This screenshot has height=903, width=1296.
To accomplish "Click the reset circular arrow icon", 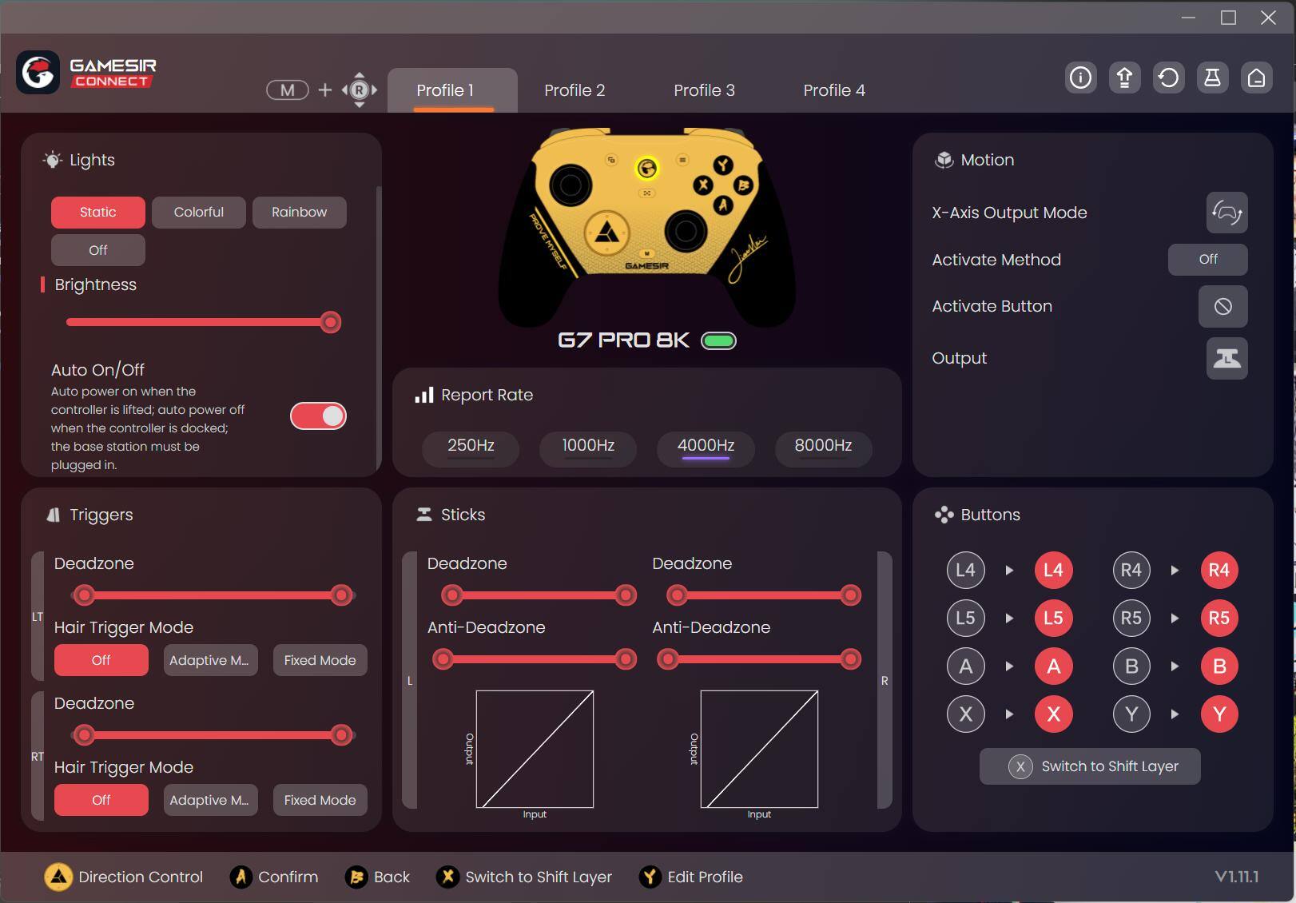I will pyautogui.click(x=1168, y=78).
